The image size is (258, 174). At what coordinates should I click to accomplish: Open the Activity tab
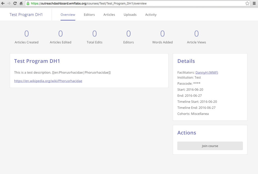[x=151, y=15]
